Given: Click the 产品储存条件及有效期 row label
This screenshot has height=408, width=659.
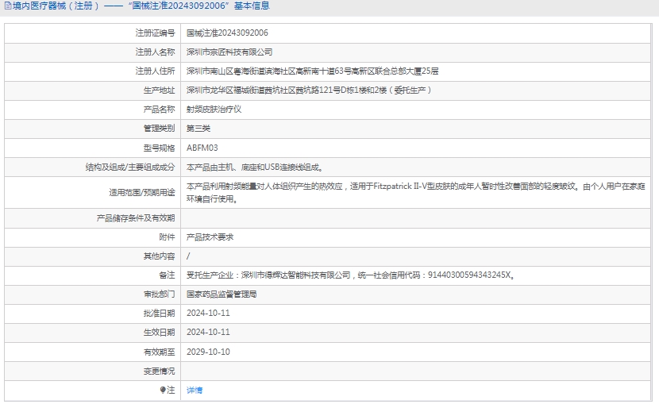Looking at the screenshot, I should pos(135,217).
